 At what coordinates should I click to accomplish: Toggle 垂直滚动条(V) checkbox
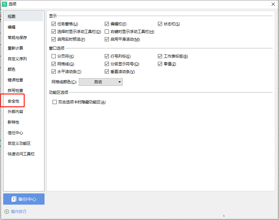click(x=107, y=71)
